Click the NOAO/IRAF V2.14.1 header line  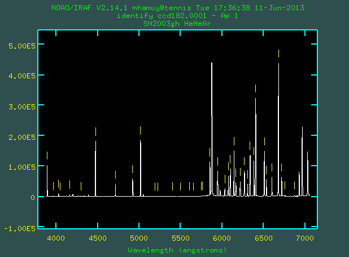click(178, 8)
